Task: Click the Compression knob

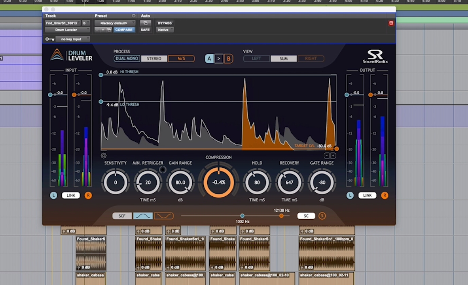Action: click(219, 182)
